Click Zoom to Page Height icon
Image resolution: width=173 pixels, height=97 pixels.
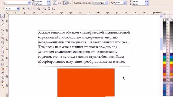click(x=53, y=9)
